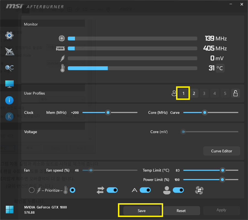Launch the OC Scanner magnifier icon
This screenshot has height=220, width=248.
coord(9,68)
